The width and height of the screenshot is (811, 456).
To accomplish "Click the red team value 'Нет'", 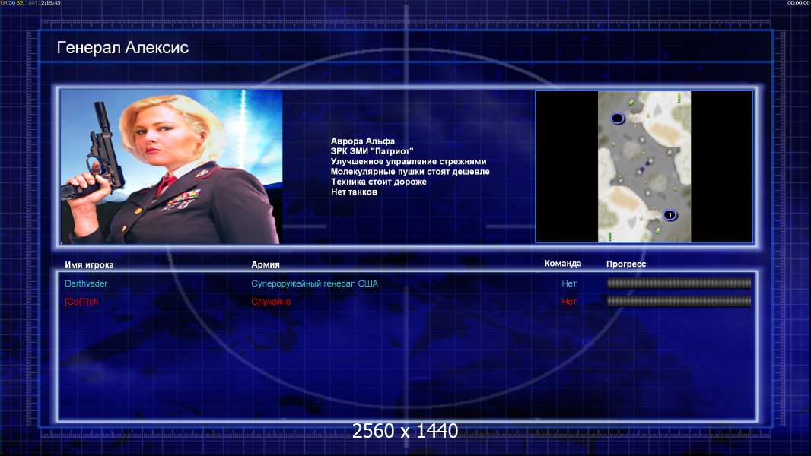I will 569,302.
